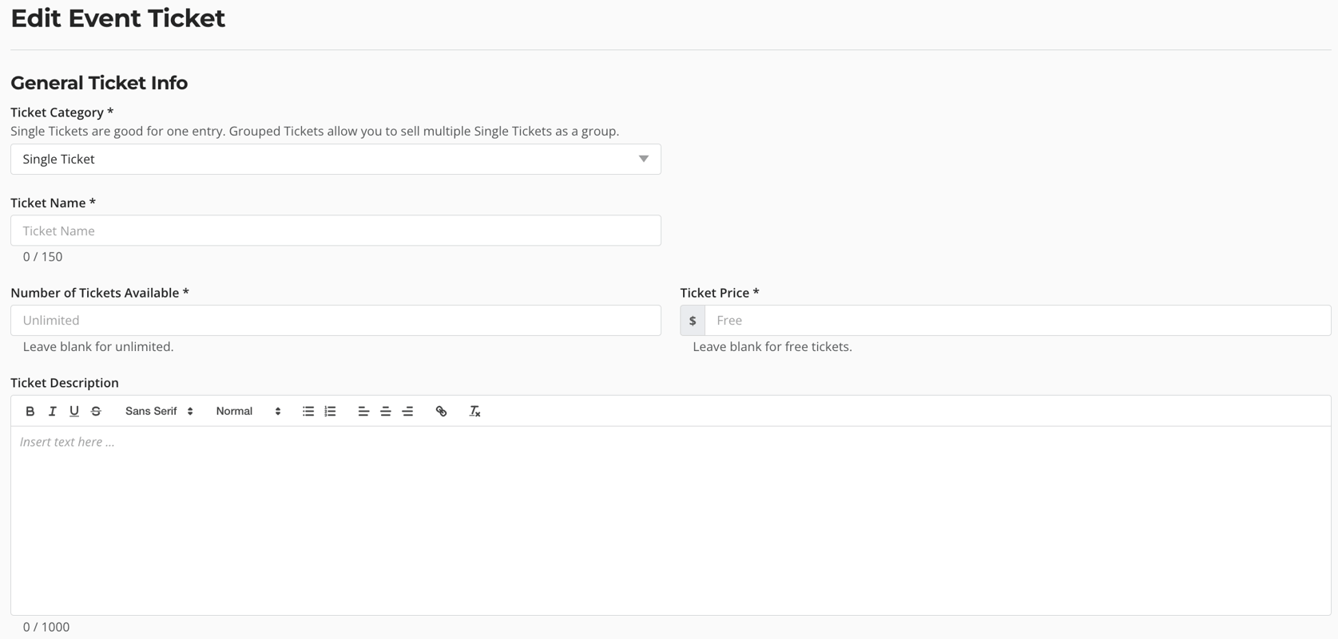Toggle strikethrough formatting
The image size is (1338, 639).
[96, 412]
